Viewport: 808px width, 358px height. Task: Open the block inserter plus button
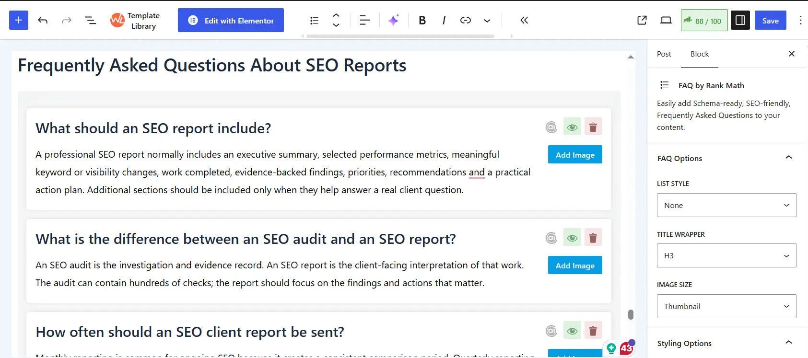(19, 20)
